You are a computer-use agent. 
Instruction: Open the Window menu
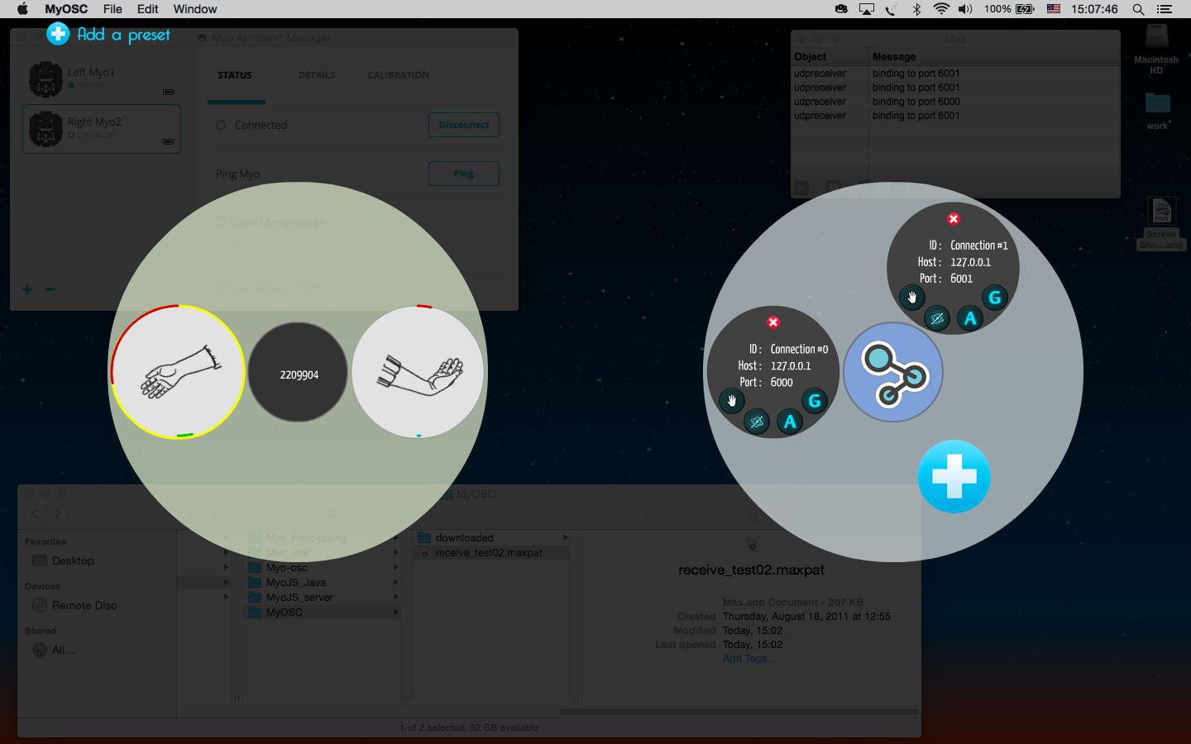click(x=195, y=9)
